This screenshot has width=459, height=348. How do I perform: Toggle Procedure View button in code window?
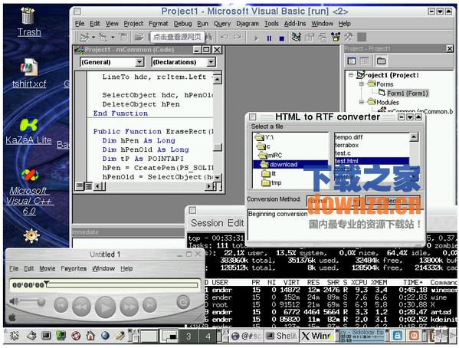tap(79, 186)
